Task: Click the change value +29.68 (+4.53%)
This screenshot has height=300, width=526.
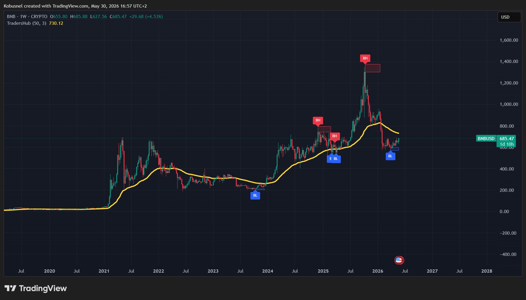Action: [146, 17]
